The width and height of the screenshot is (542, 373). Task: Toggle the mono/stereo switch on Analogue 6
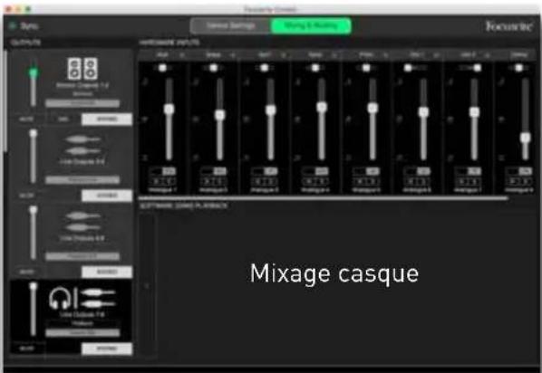point(417,171)
